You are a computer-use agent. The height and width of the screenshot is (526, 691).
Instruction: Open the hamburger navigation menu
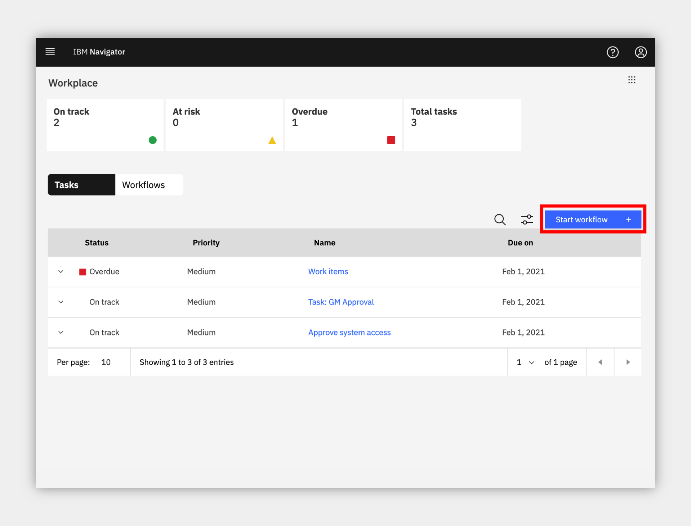(50, 52)
